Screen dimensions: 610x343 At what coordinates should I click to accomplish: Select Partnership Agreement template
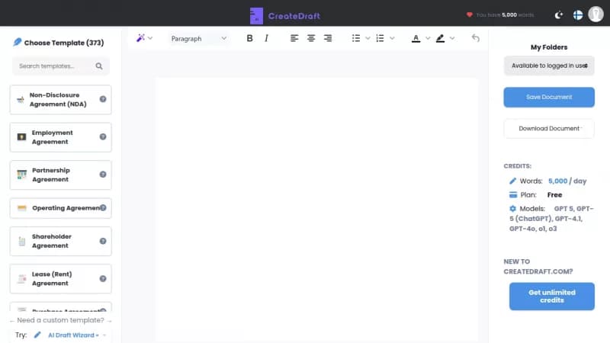61,175
